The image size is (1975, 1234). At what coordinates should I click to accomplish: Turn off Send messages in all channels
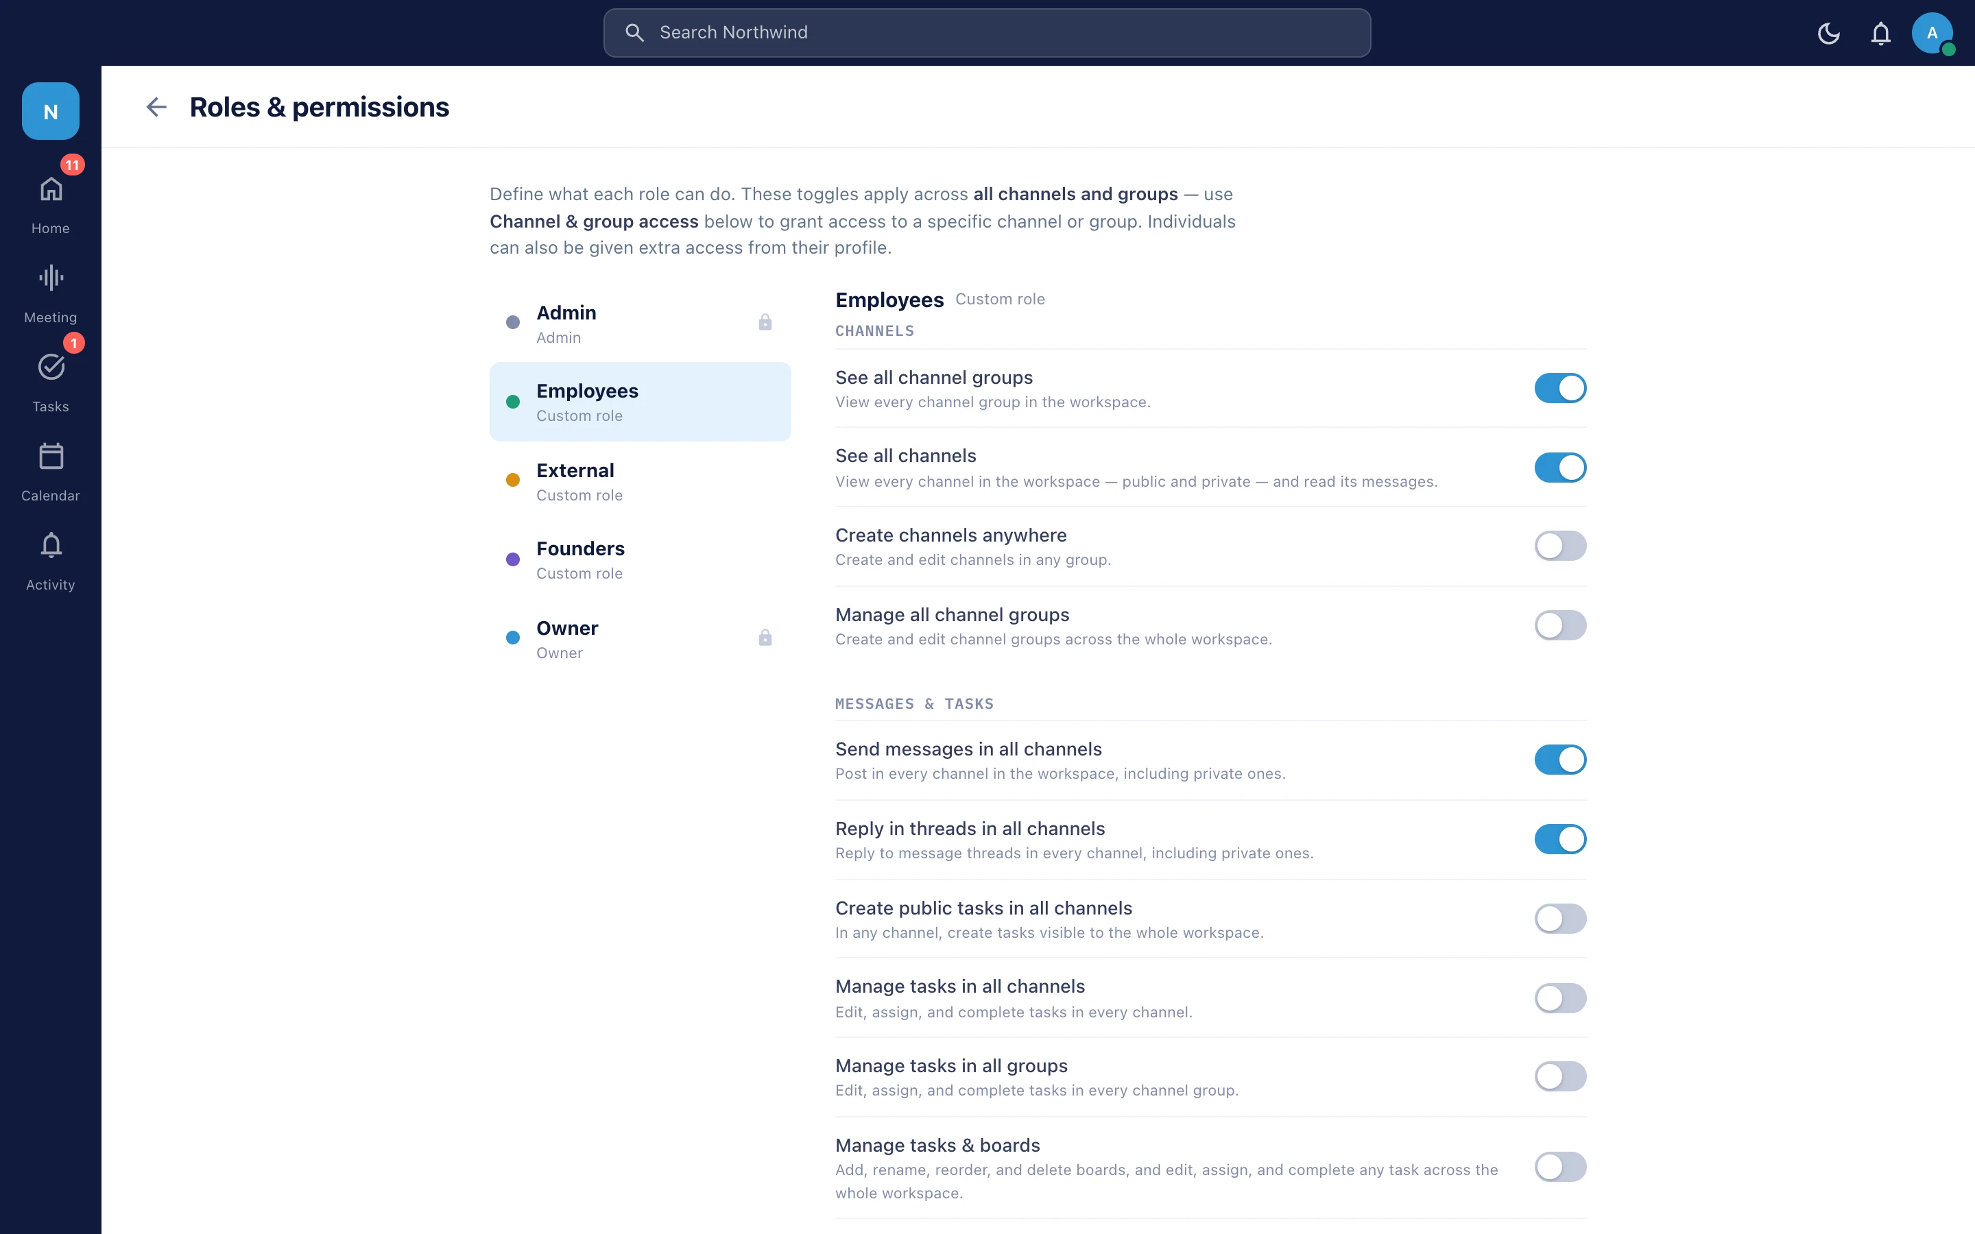pyautogui.click(x=1559, y=760)
